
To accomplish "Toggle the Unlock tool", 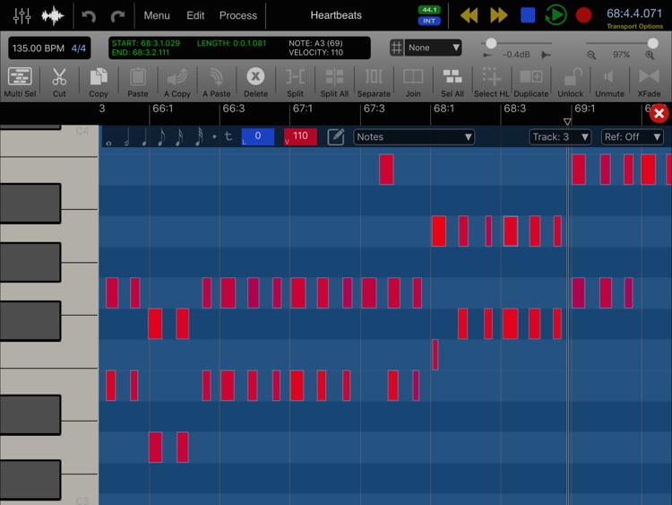I will [x=571, y=83].
